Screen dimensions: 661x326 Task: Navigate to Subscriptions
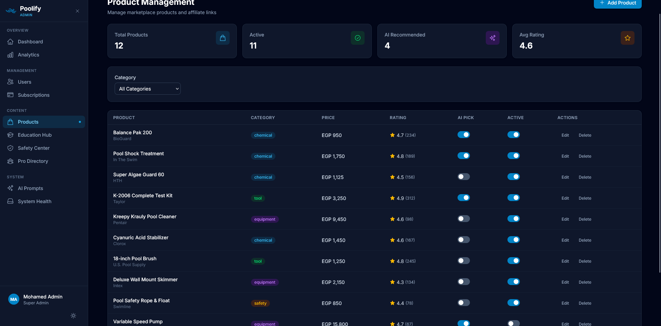(44, 95)
